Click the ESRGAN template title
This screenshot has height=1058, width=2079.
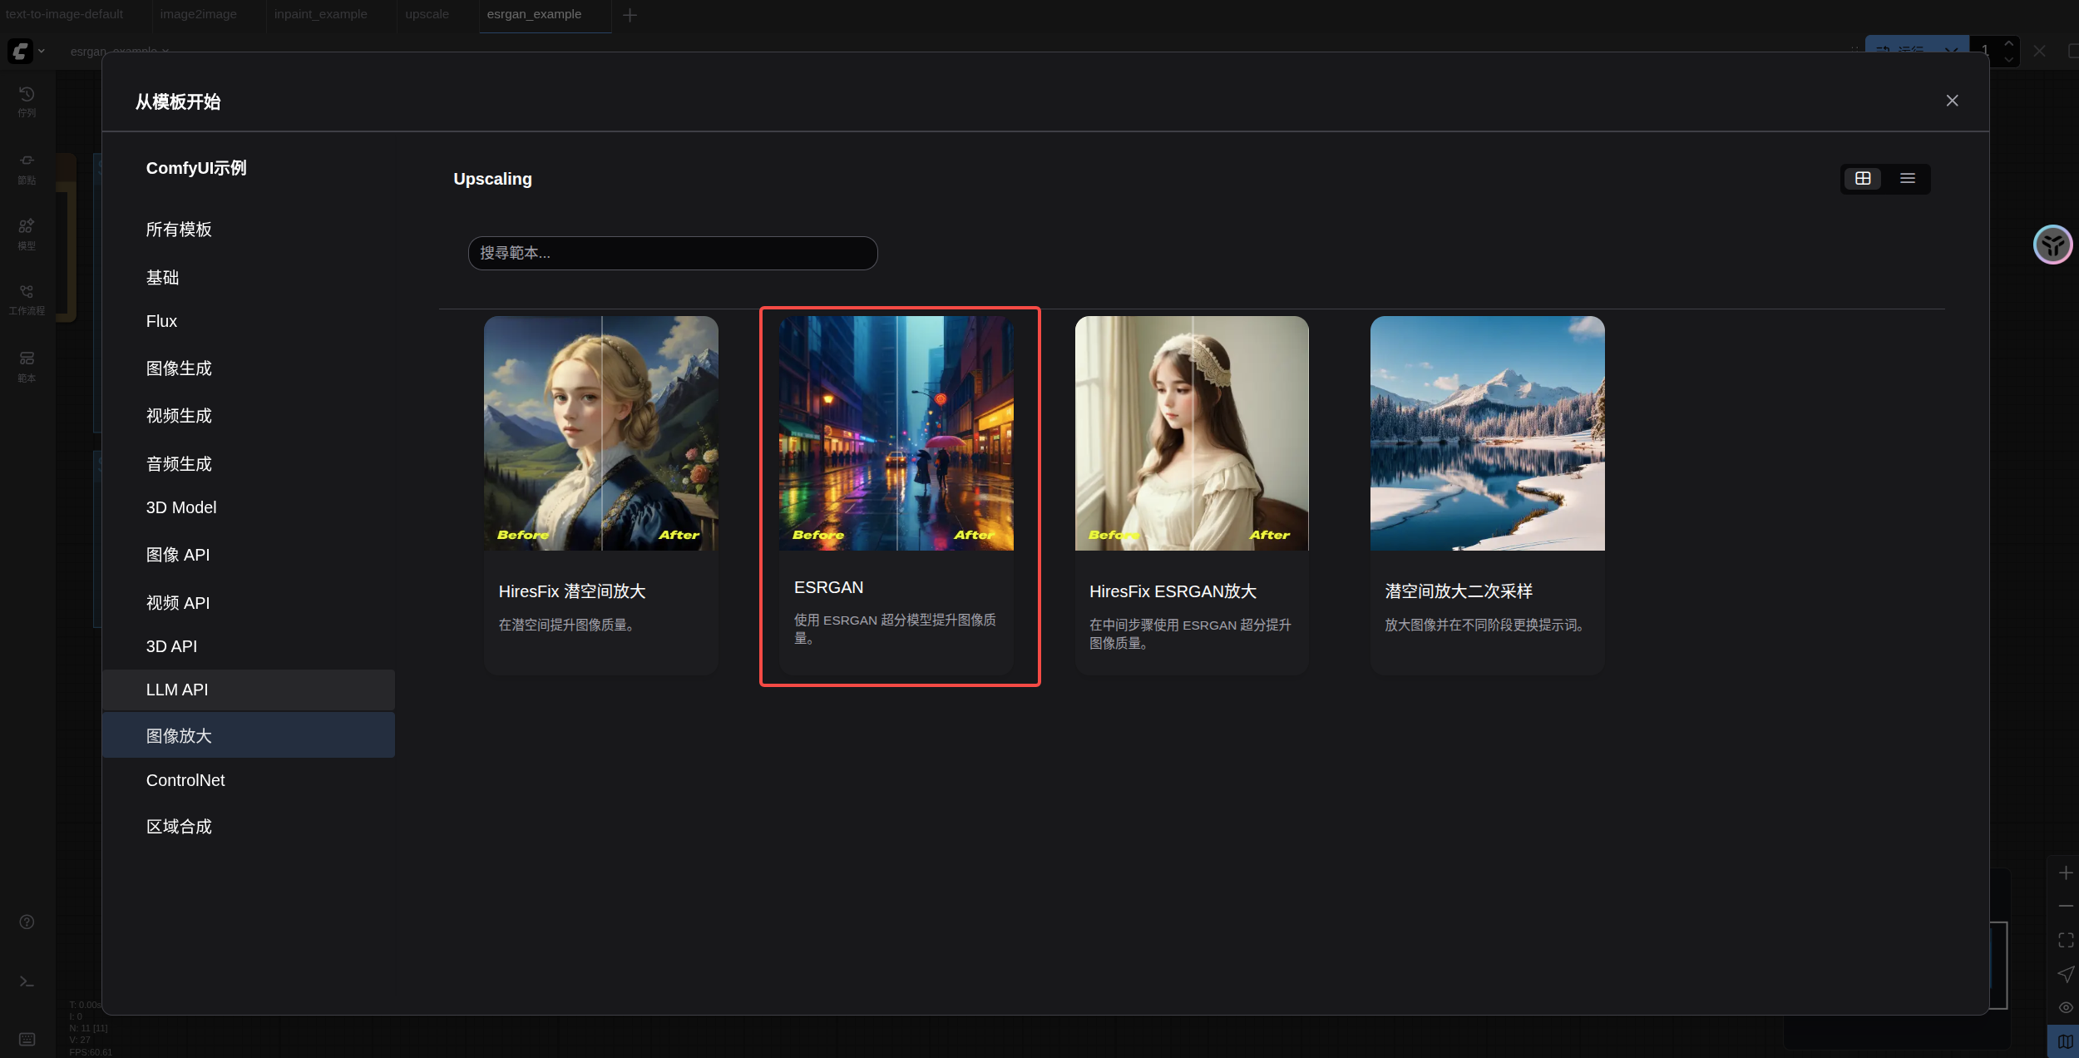pyautogui.click(x=828, y=587)
